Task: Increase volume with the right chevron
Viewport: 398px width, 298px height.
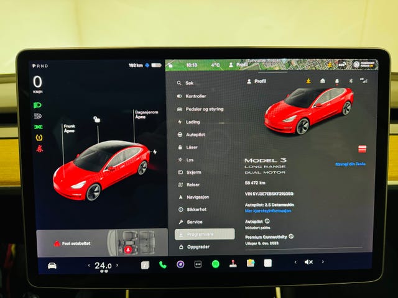Action: pos(323,261)
